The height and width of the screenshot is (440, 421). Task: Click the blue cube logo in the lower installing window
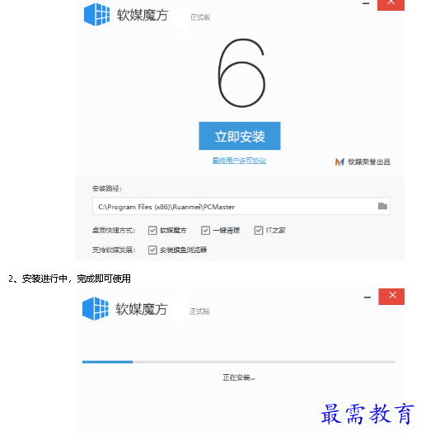(x=96, y=309)
